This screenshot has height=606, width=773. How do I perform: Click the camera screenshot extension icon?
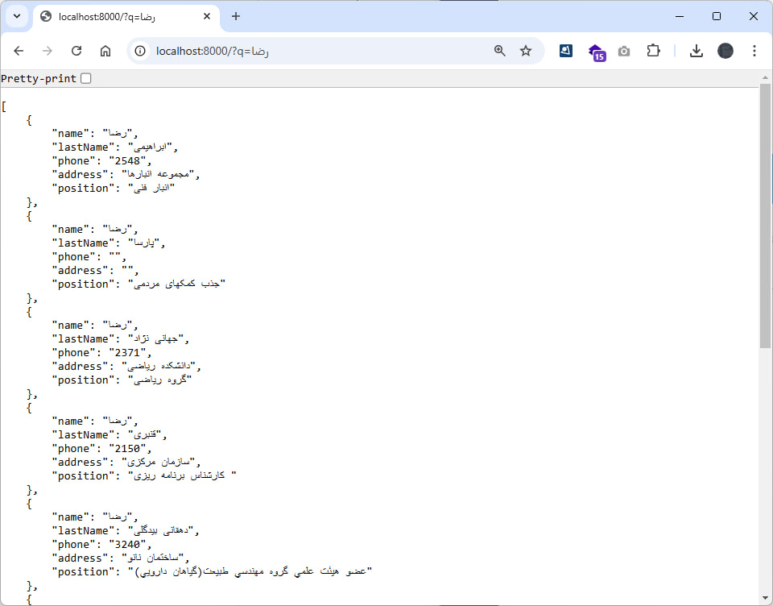click(624, 52)
